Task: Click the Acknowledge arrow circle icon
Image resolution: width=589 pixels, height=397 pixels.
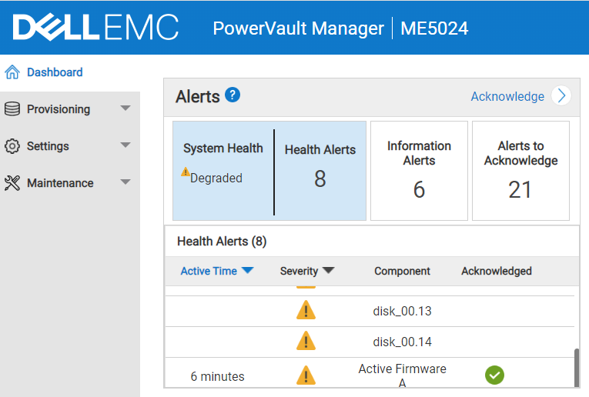Action: (562, 95)
